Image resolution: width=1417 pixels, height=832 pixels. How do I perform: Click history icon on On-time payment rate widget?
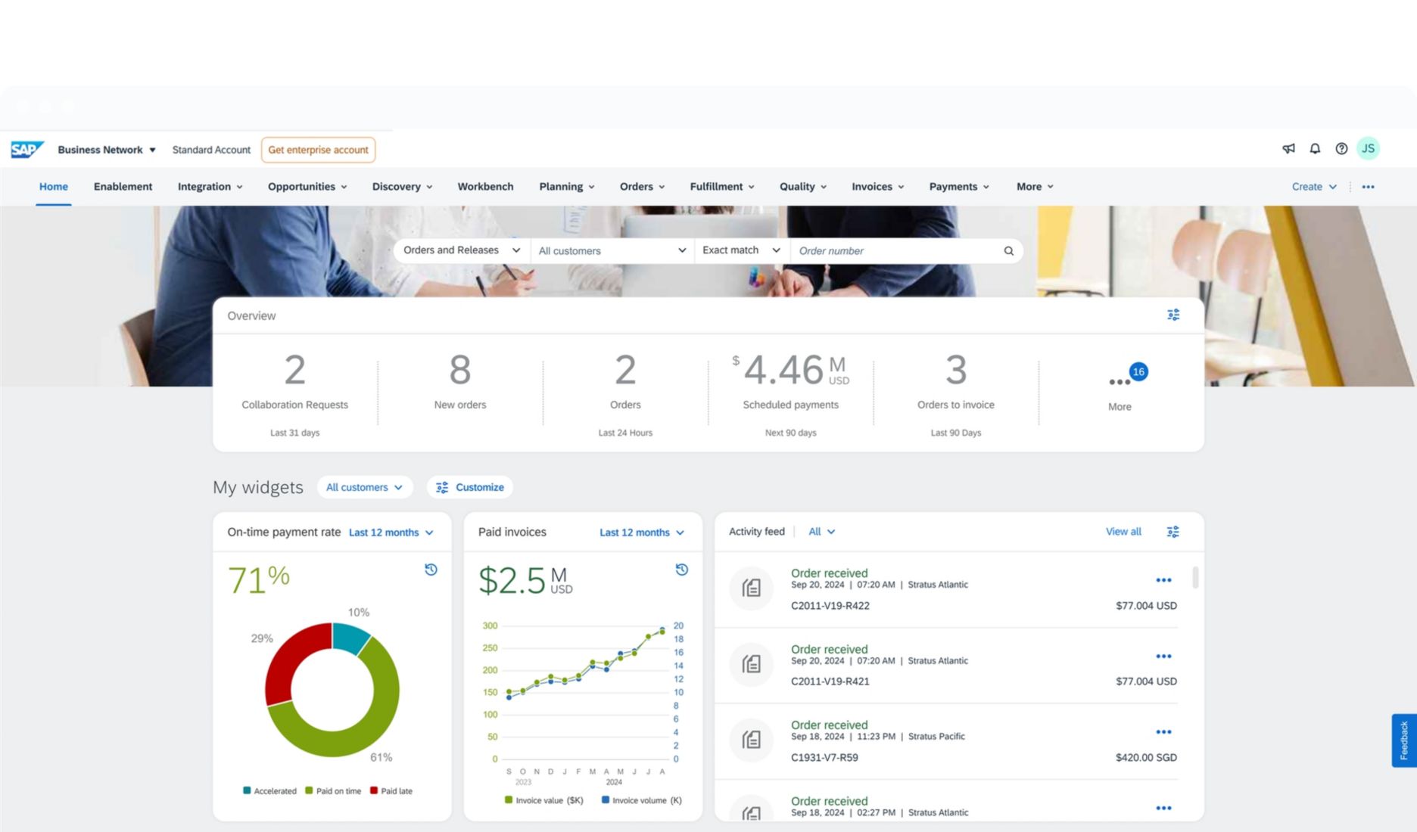(x=430, y=570)
